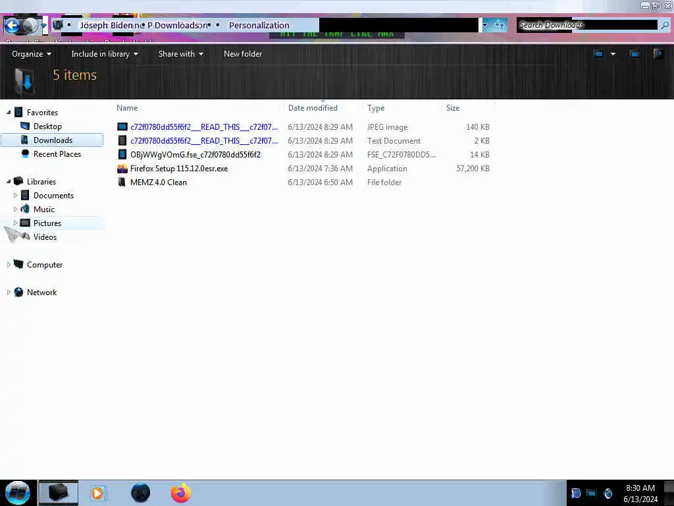Open the Share with menu

[180, 54]
